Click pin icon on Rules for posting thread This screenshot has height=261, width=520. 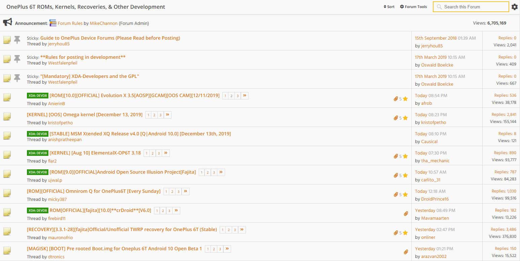tap(17, 59)
